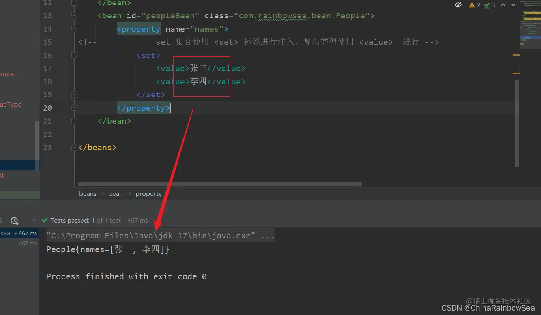The image size is (541, 315).
Task: Click the XML comment on line 15
Action: [x=258, y=42]
